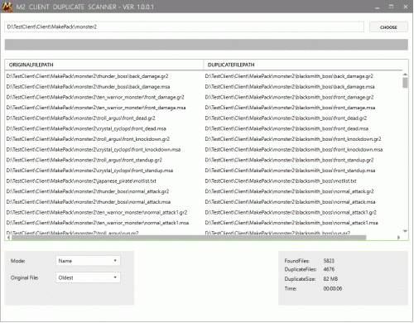Click the horizontal scrollbar thumb
Viewport: 414px width, 323px height.
pyautogui.click(x=189, y=238)
